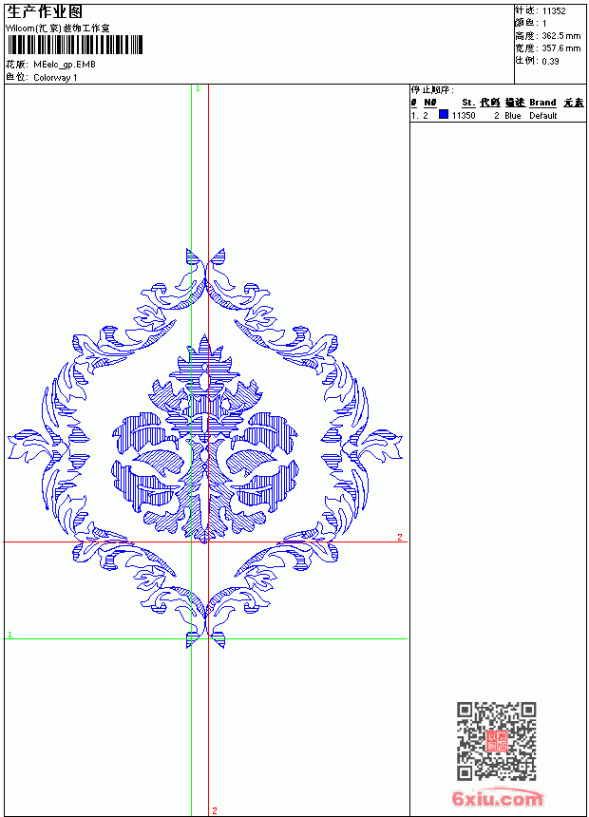The width and height of the screenshot is (589, 817).
Task: Click the green marker 1 at top
Action: click(x=198, y=89)
